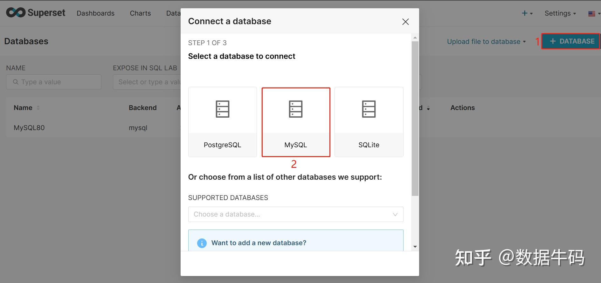Open the Dashboards menu item
The image size is (601, 283).
[x=95, y=13]
